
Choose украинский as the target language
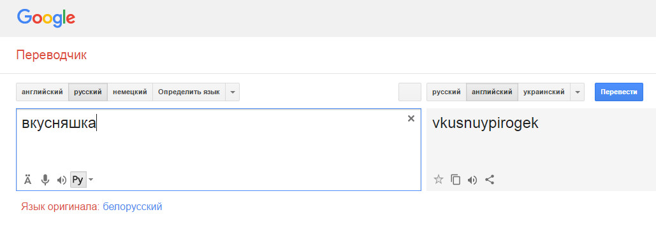pos(544,92)
